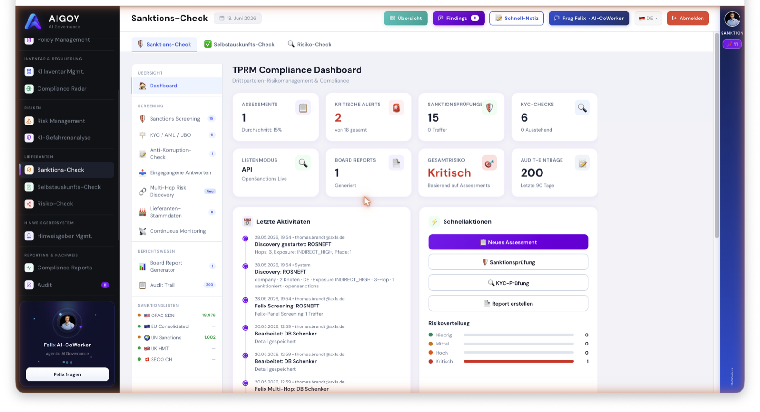Viewport: 760px width, 412px height.
Task: Click the Schnell-Notiz button
Action: coord(516,19)
